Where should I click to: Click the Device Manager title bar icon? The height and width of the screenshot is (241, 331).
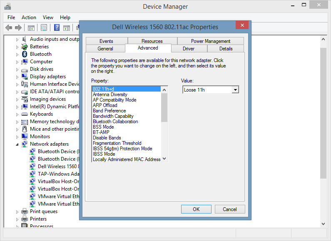click(x=7, y=7)
